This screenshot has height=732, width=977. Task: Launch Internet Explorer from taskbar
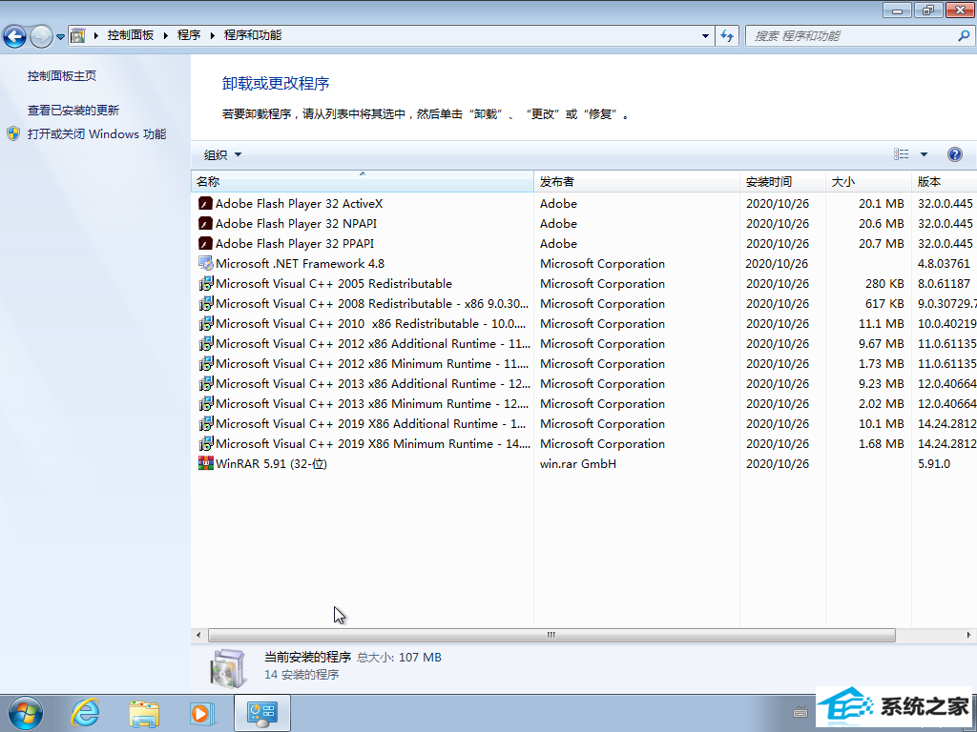(85, 713)
